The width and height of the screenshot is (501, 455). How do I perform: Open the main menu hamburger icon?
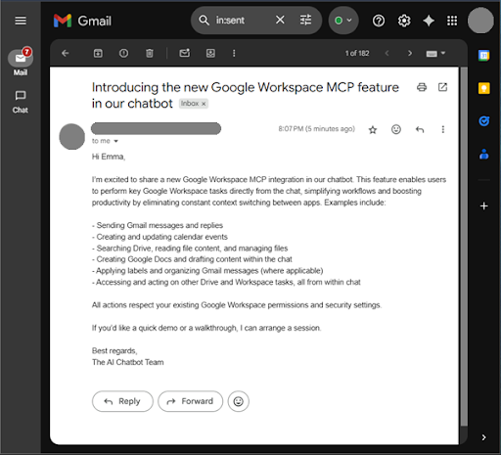tap(21, 21)
